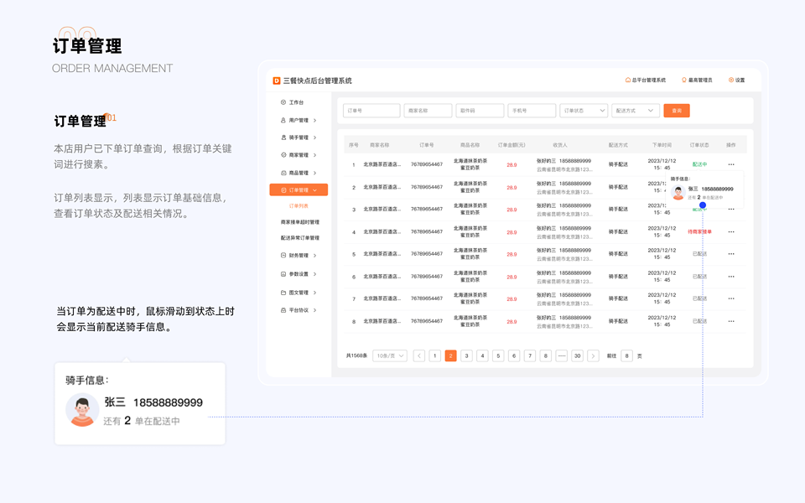Click the 28.9 amount in row 6
The height and width of the screenshot is (503, 805).
click(512, 277)
